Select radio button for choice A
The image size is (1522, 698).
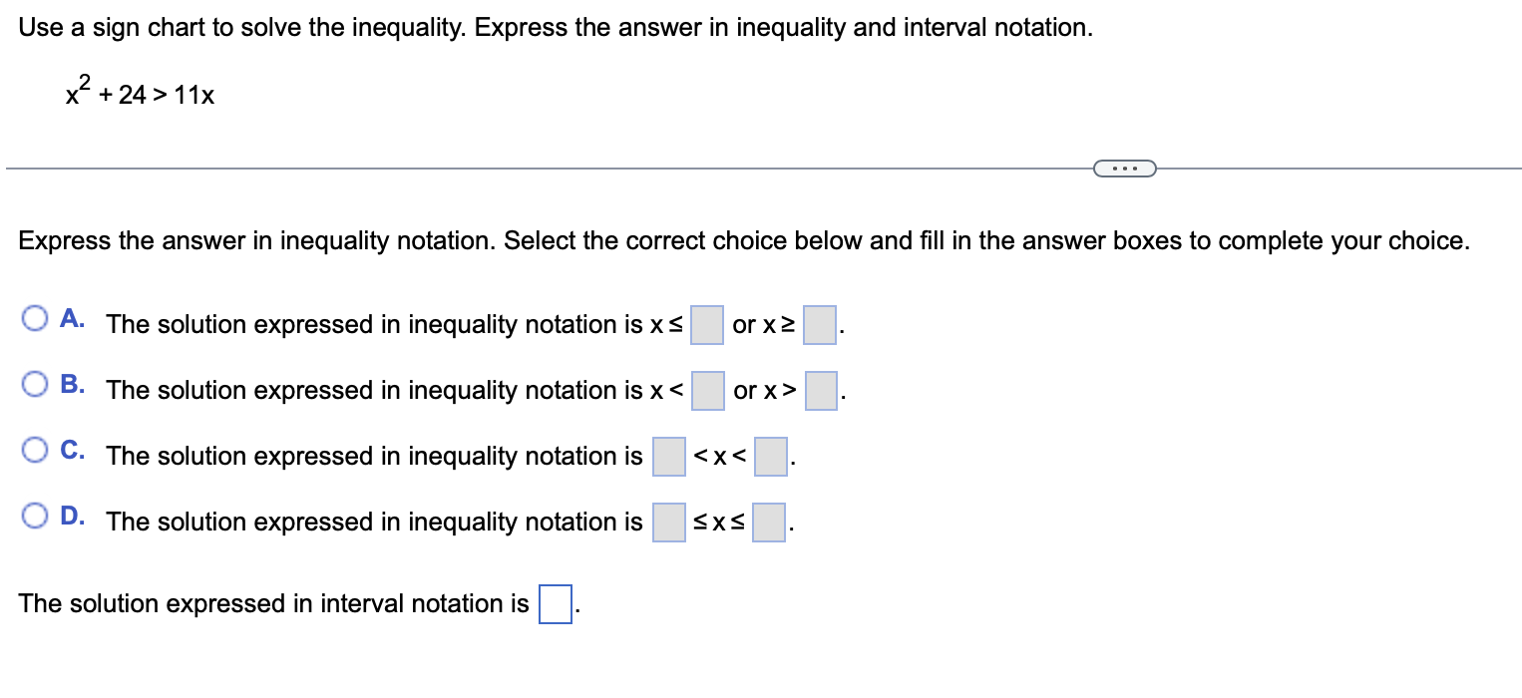click(x=36, y=316)
